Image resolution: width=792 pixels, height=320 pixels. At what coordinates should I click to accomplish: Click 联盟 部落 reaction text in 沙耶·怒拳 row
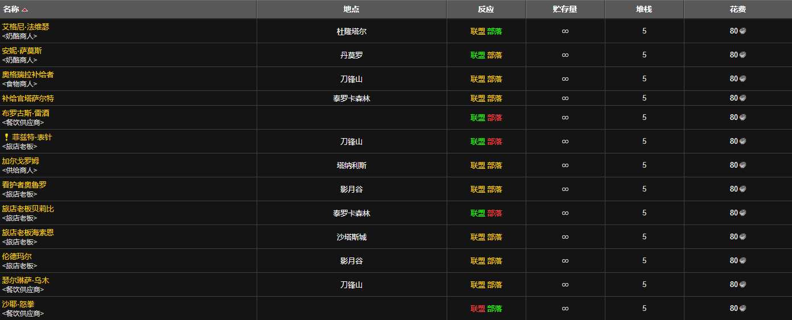tap(486, 309)
